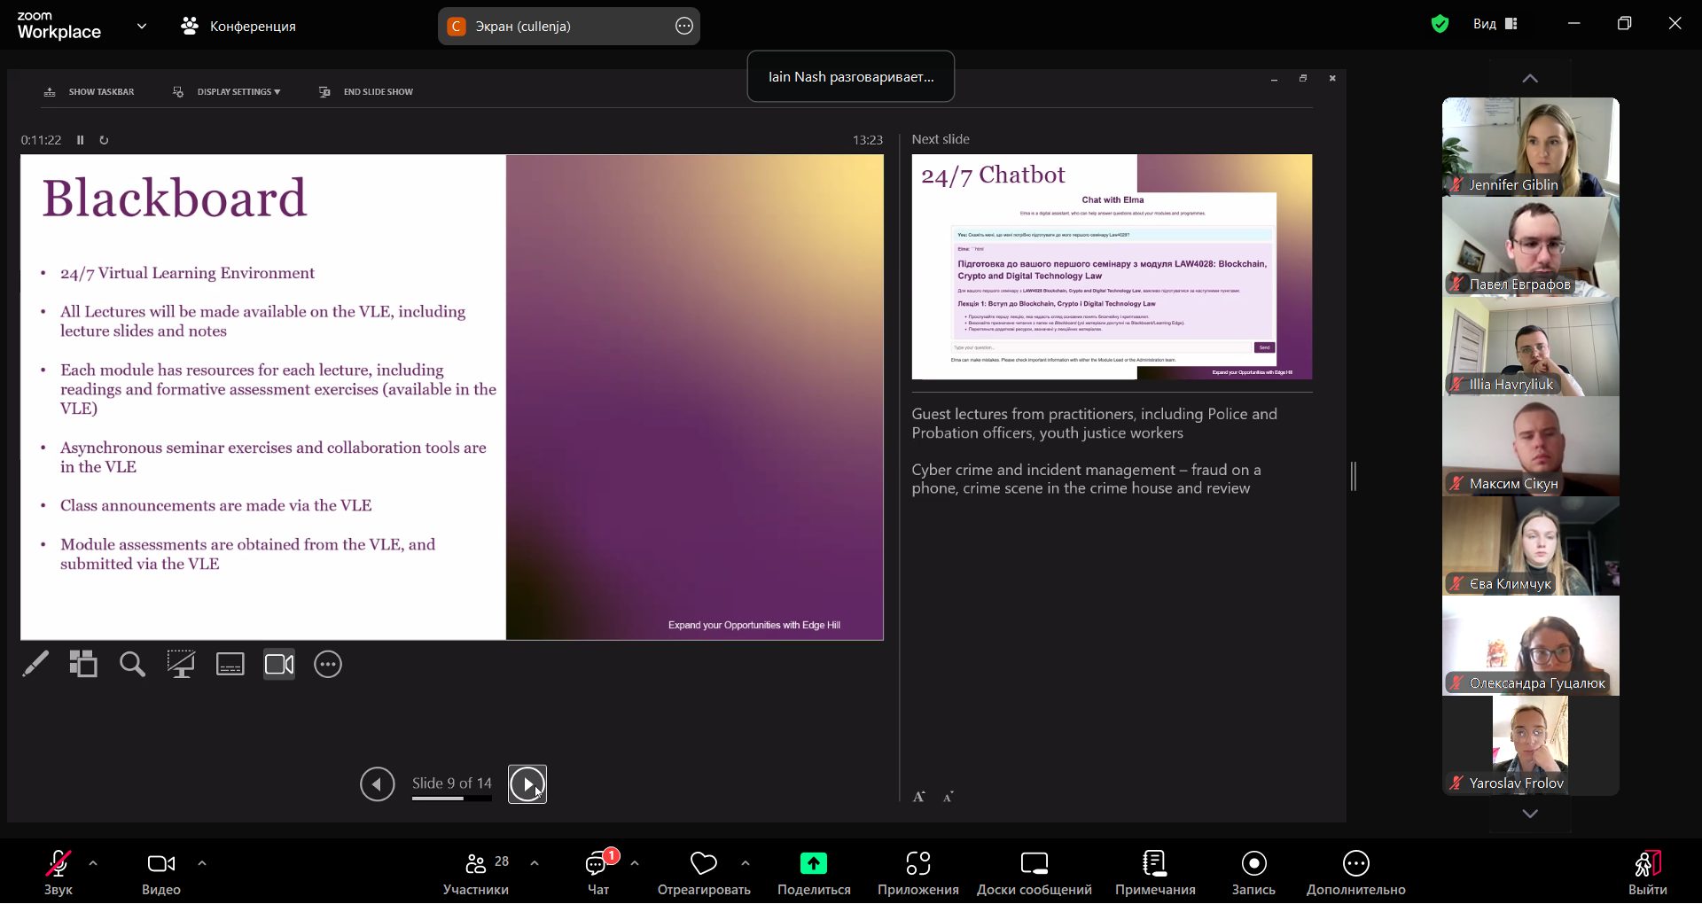Open the Вид view layout menu
1702x904 pixels.
tap(1495, 24)
